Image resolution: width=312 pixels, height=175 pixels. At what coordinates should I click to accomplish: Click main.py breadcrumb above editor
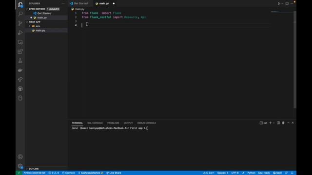tap(78, 9)
